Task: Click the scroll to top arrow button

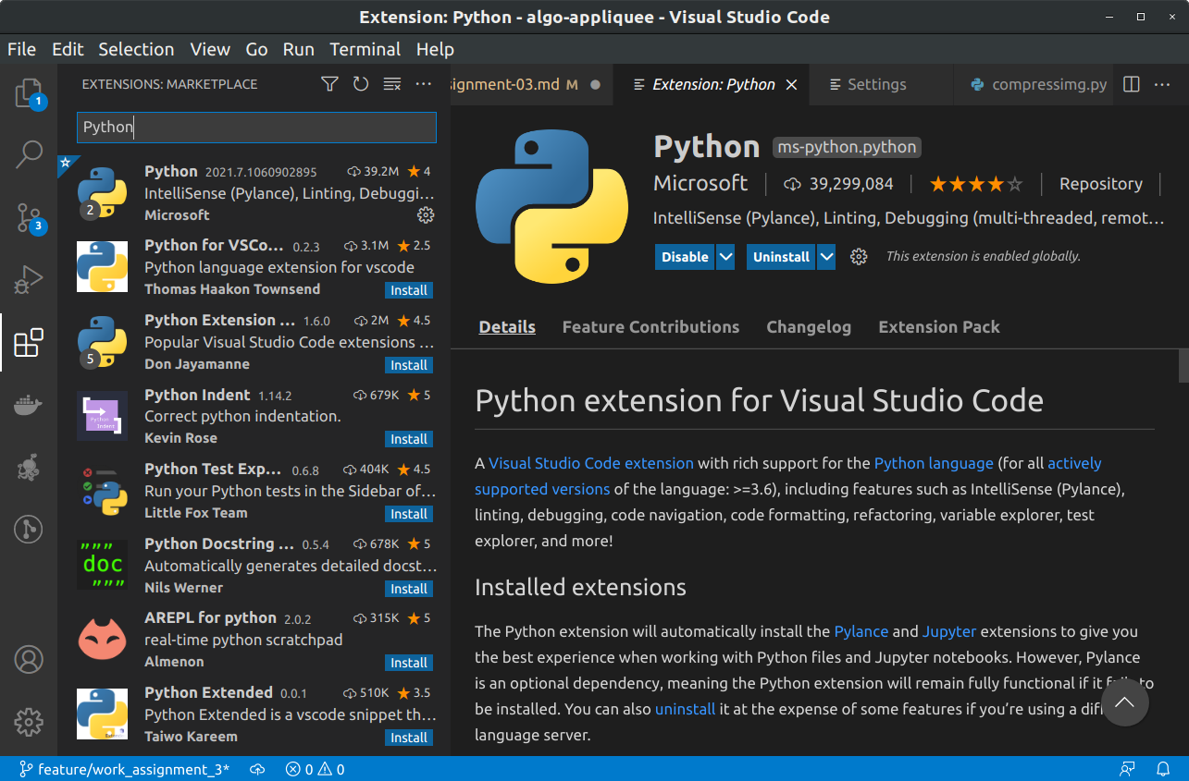Action: point(1124,702)
